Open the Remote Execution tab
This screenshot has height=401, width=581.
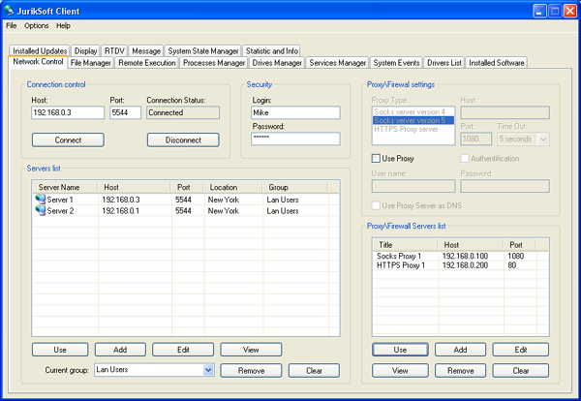tap(147, 63)
